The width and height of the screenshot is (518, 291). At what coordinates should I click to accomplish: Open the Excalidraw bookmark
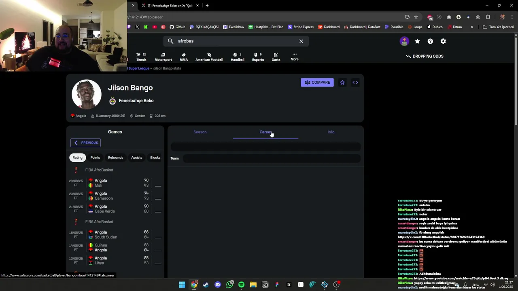tap(234, 27)
